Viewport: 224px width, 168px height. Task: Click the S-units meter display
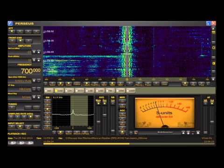165,113
